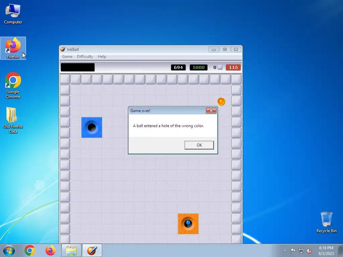Open the Windows Start menu
Screen dimensions: 343x257
tap(9, 250)
